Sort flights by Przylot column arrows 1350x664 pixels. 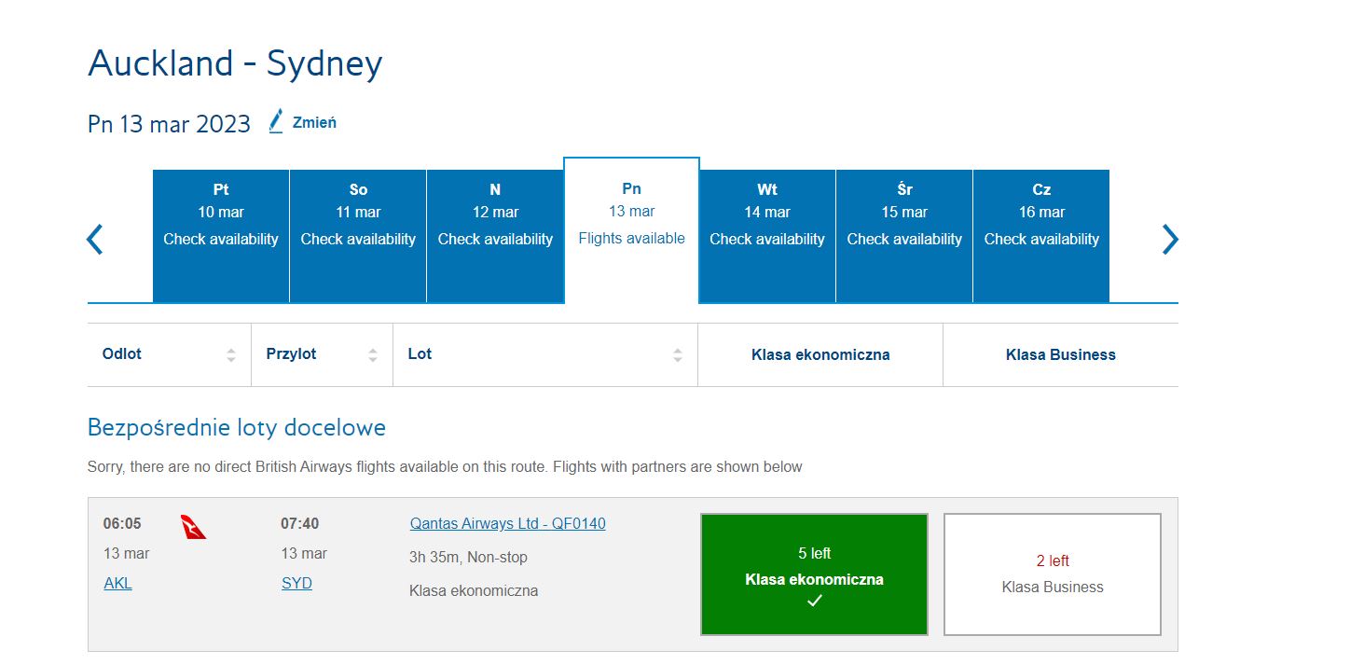coord(373,354)
